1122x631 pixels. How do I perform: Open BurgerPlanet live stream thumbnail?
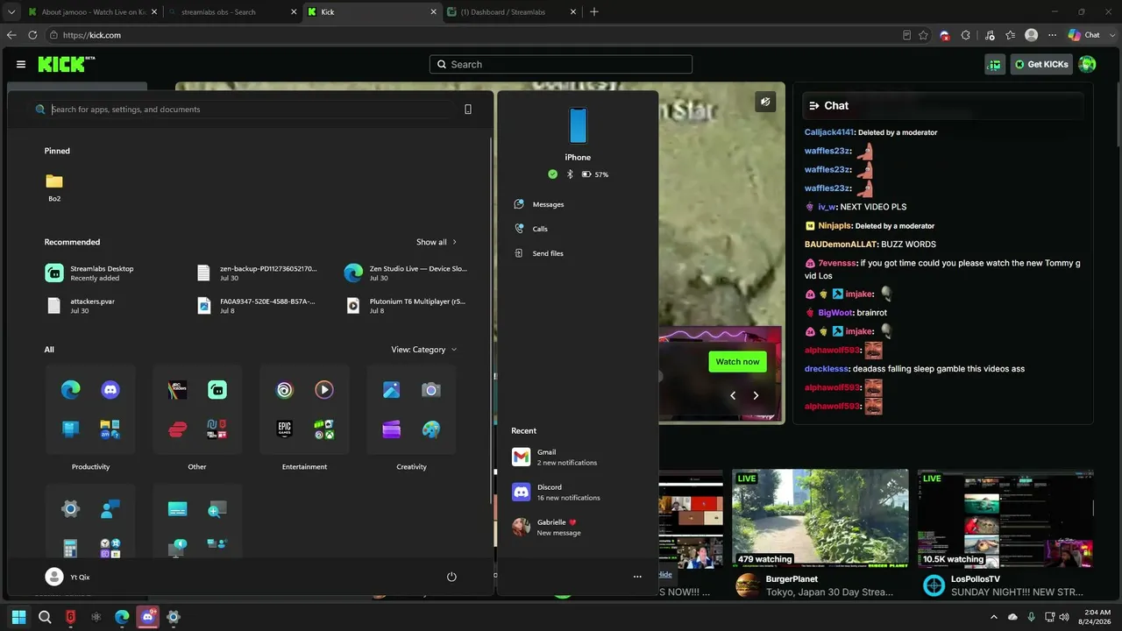(820, 518)
